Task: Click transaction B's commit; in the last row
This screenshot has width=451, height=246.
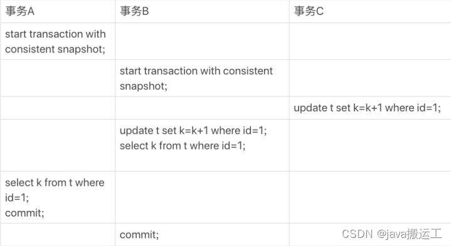Action: click(x=139, y=235)
